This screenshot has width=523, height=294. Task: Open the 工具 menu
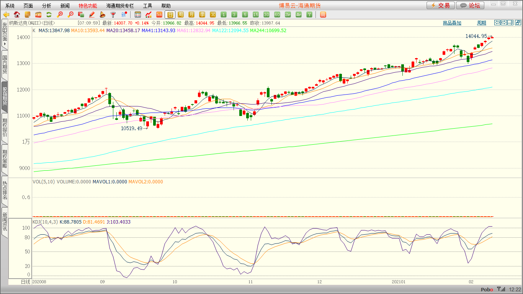[x=148, y=6]
